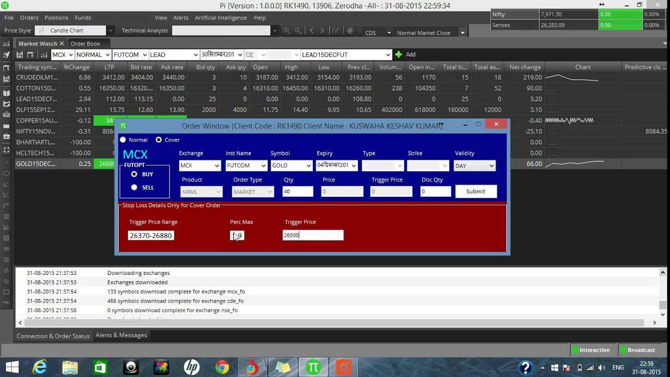This screenshot has height=377, width=670.
Task: Open Internet Explorer from taskbar
Action: click(40, 368)
